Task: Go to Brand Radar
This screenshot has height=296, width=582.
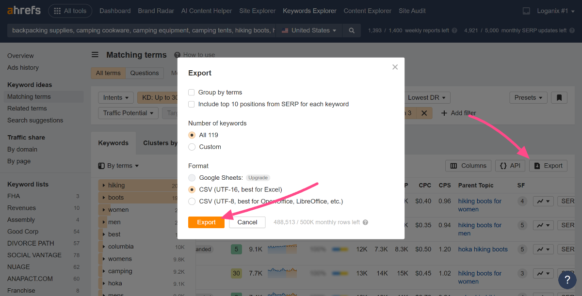Action: [156, 11]
